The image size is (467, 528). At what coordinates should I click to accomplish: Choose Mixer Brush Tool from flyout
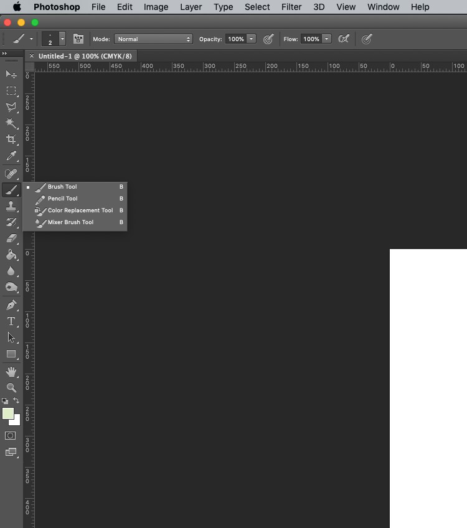[x=75, y=222]
